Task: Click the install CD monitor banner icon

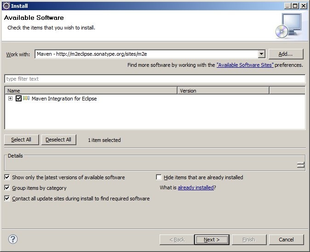Action: (289, 25)
